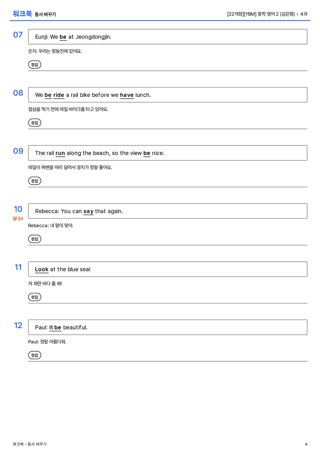Click the 정답 badge under question 10
This screenshot has width=320, height=453.
click(35, 239)
